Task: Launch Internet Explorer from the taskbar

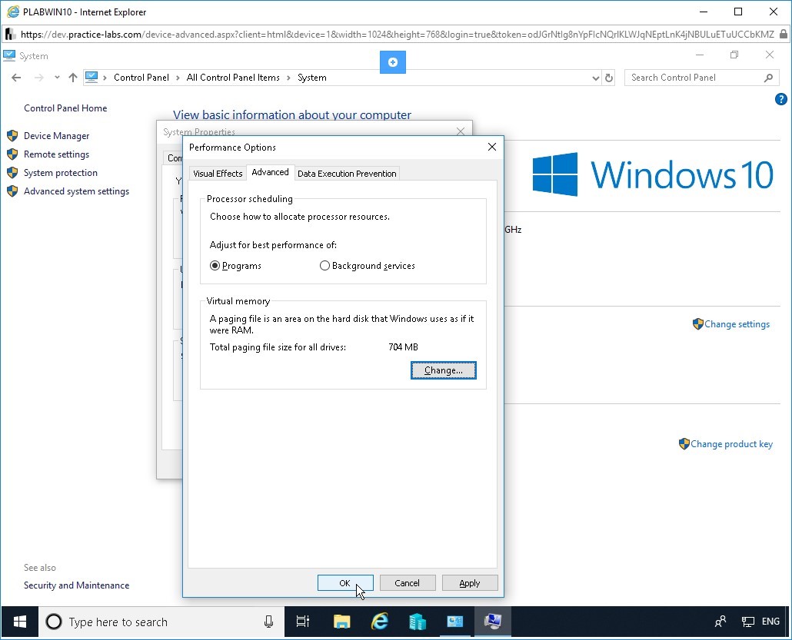Action: (x=380, y=622)
